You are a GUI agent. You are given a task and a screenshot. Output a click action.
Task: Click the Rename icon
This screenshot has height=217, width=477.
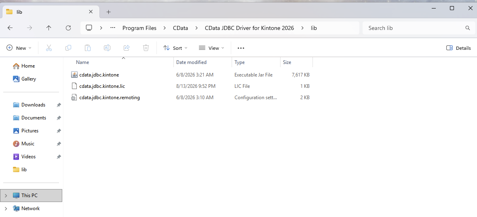[x=107, y=48]
